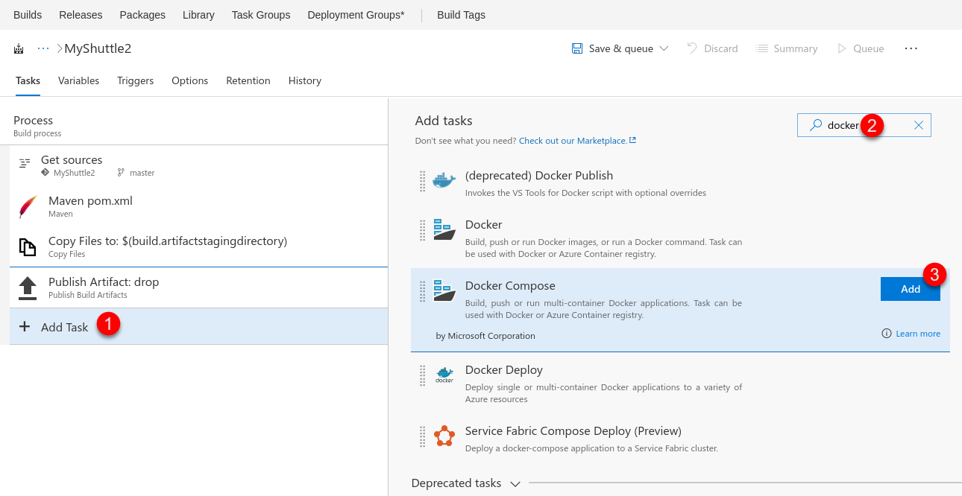The image size is (962, 496).
Task: Open the more actions ellipsis next to Queue
Action: tap(911, 48)
